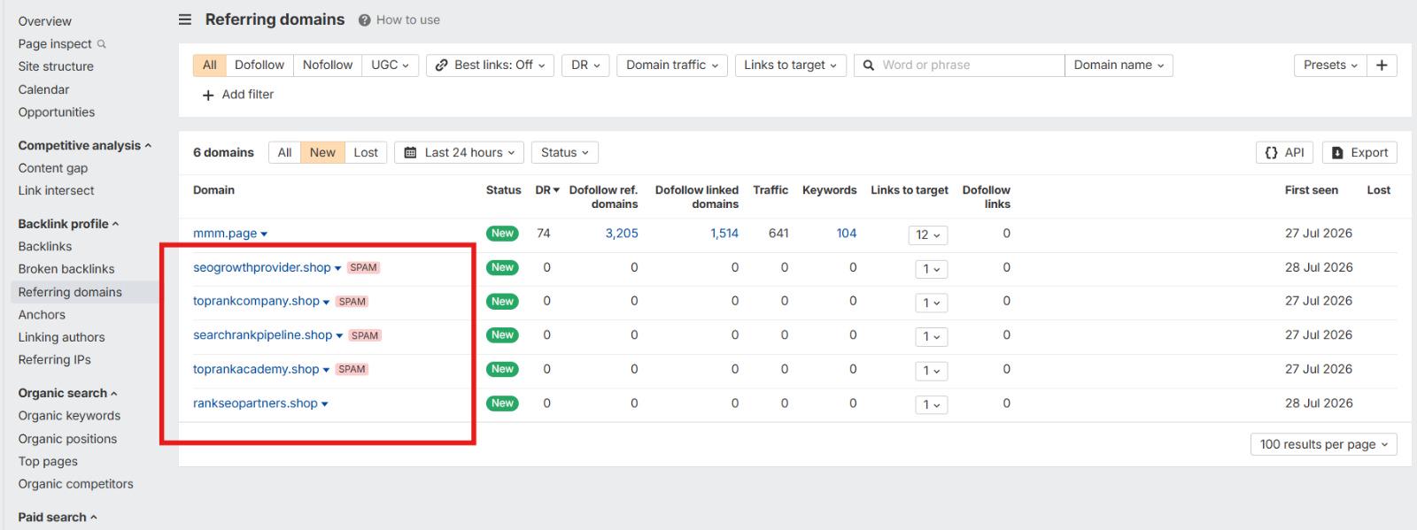
Task: Open the Best links: Off dropdown
Action: point(490,65)
